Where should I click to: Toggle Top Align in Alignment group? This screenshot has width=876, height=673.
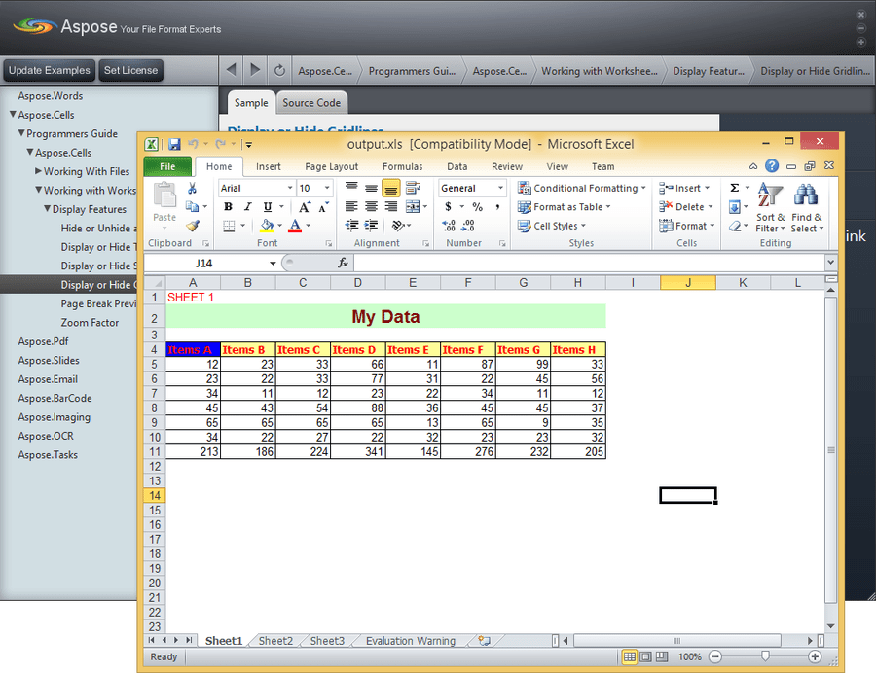point(351,188)
